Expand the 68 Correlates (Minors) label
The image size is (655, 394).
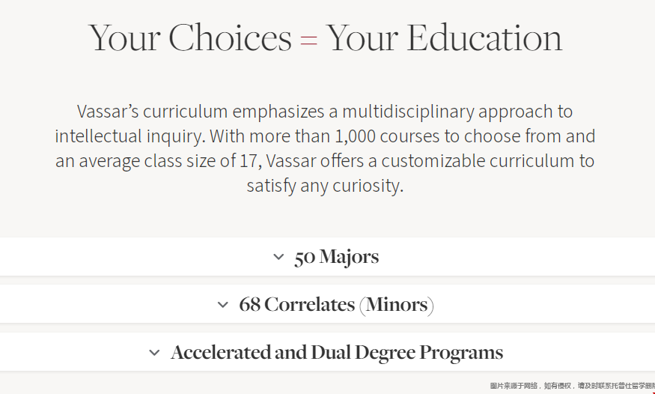(336, 305)
